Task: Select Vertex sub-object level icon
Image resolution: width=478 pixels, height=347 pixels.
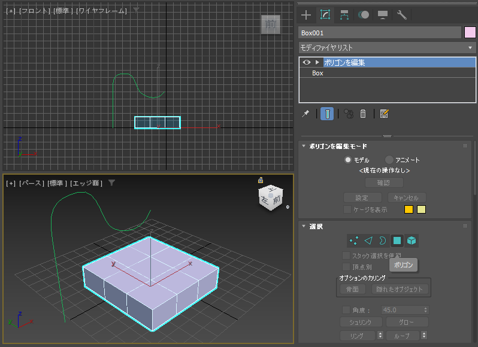Action: [x=354, y=241]
